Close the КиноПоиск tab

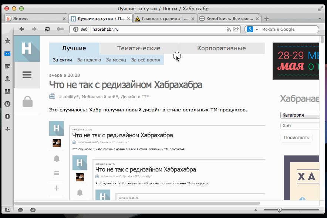click(257, 19)
